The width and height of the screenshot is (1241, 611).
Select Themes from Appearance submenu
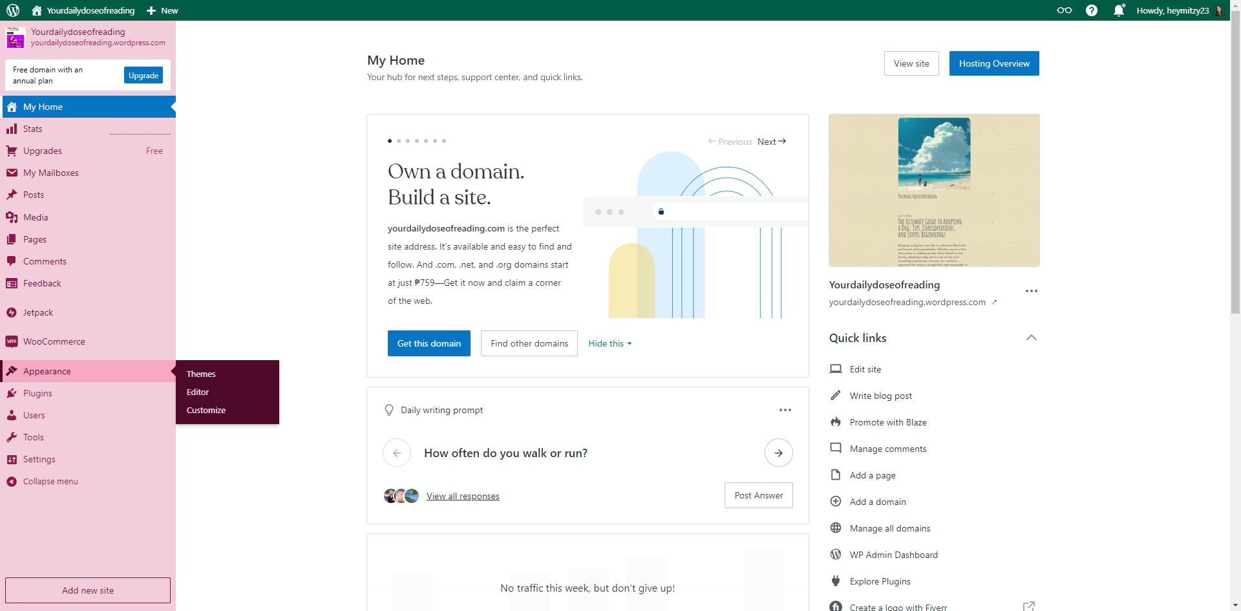click(201, 374)
